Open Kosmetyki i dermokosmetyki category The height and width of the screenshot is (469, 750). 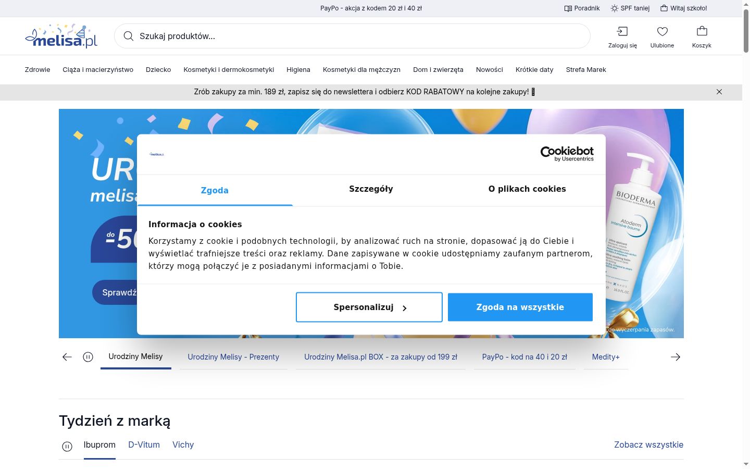229,69
